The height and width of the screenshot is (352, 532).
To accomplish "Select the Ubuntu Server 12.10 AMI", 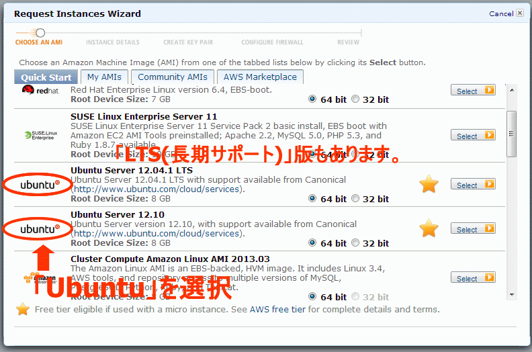I will pyautogui.click(x=473, y=228).
